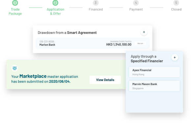Click the 'Available Credit Facility' label

click(x=121, y=41)
